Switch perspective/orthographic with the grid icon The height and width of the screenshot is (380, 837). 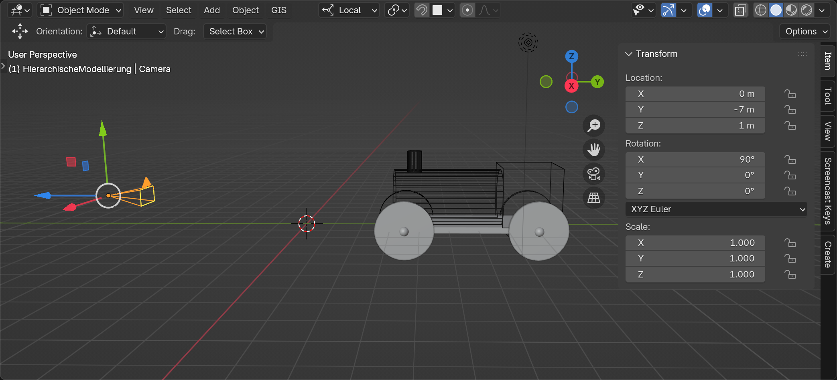pos(594,198)
